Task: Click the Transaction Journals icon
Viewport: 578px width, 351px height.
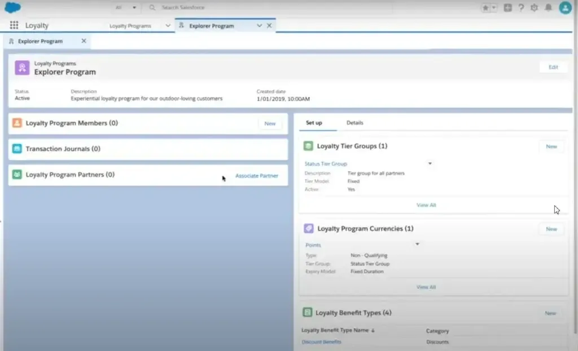Action: (17, 149)
